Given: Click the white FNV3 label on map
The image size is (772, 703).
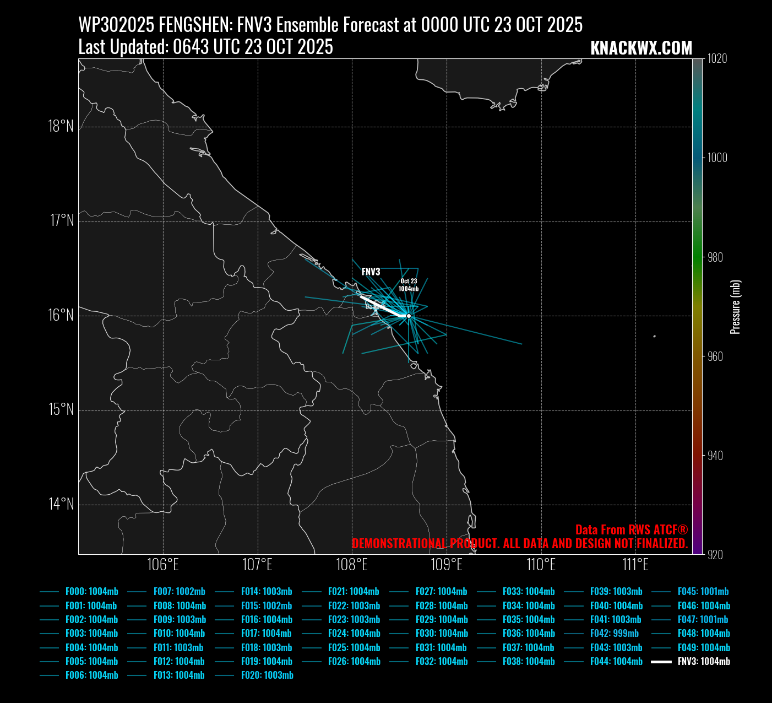Looking at the screenshot, I should tap(371, 272).
